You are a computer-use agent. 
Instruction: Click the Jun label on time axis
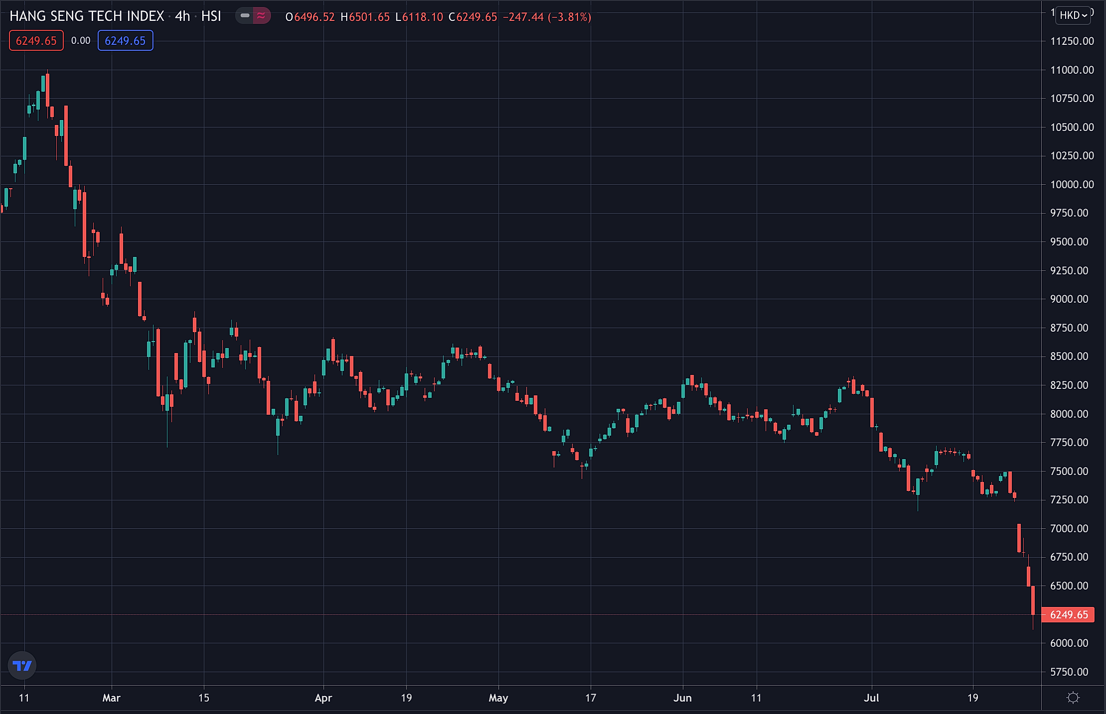[x=683, y=698]
